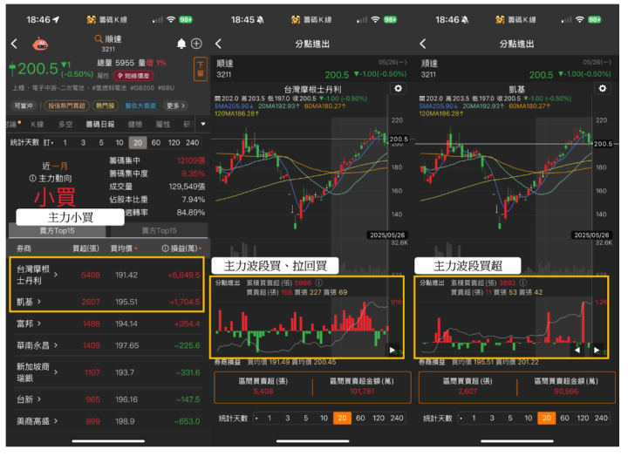The width and height of the screenshot is (628, 456).
Task: Select 240 days in left screen 統計天數
Action: [x=192, y=142]
